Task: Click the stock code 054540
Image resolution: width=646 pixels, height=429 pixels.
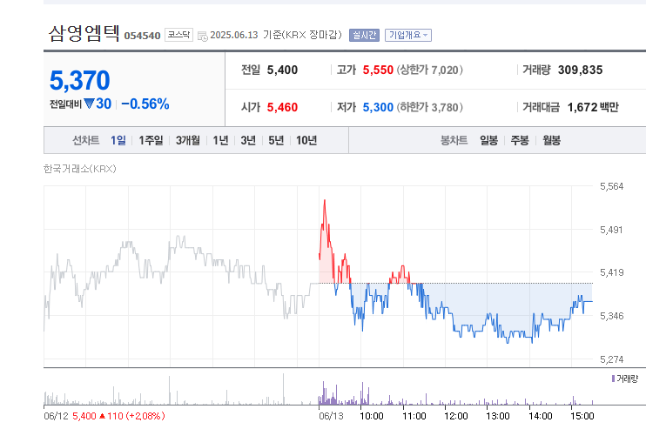Action: coord(142,36)
